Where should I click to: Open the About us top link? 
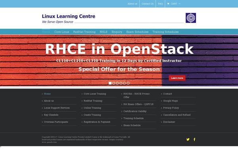point(132,4)
